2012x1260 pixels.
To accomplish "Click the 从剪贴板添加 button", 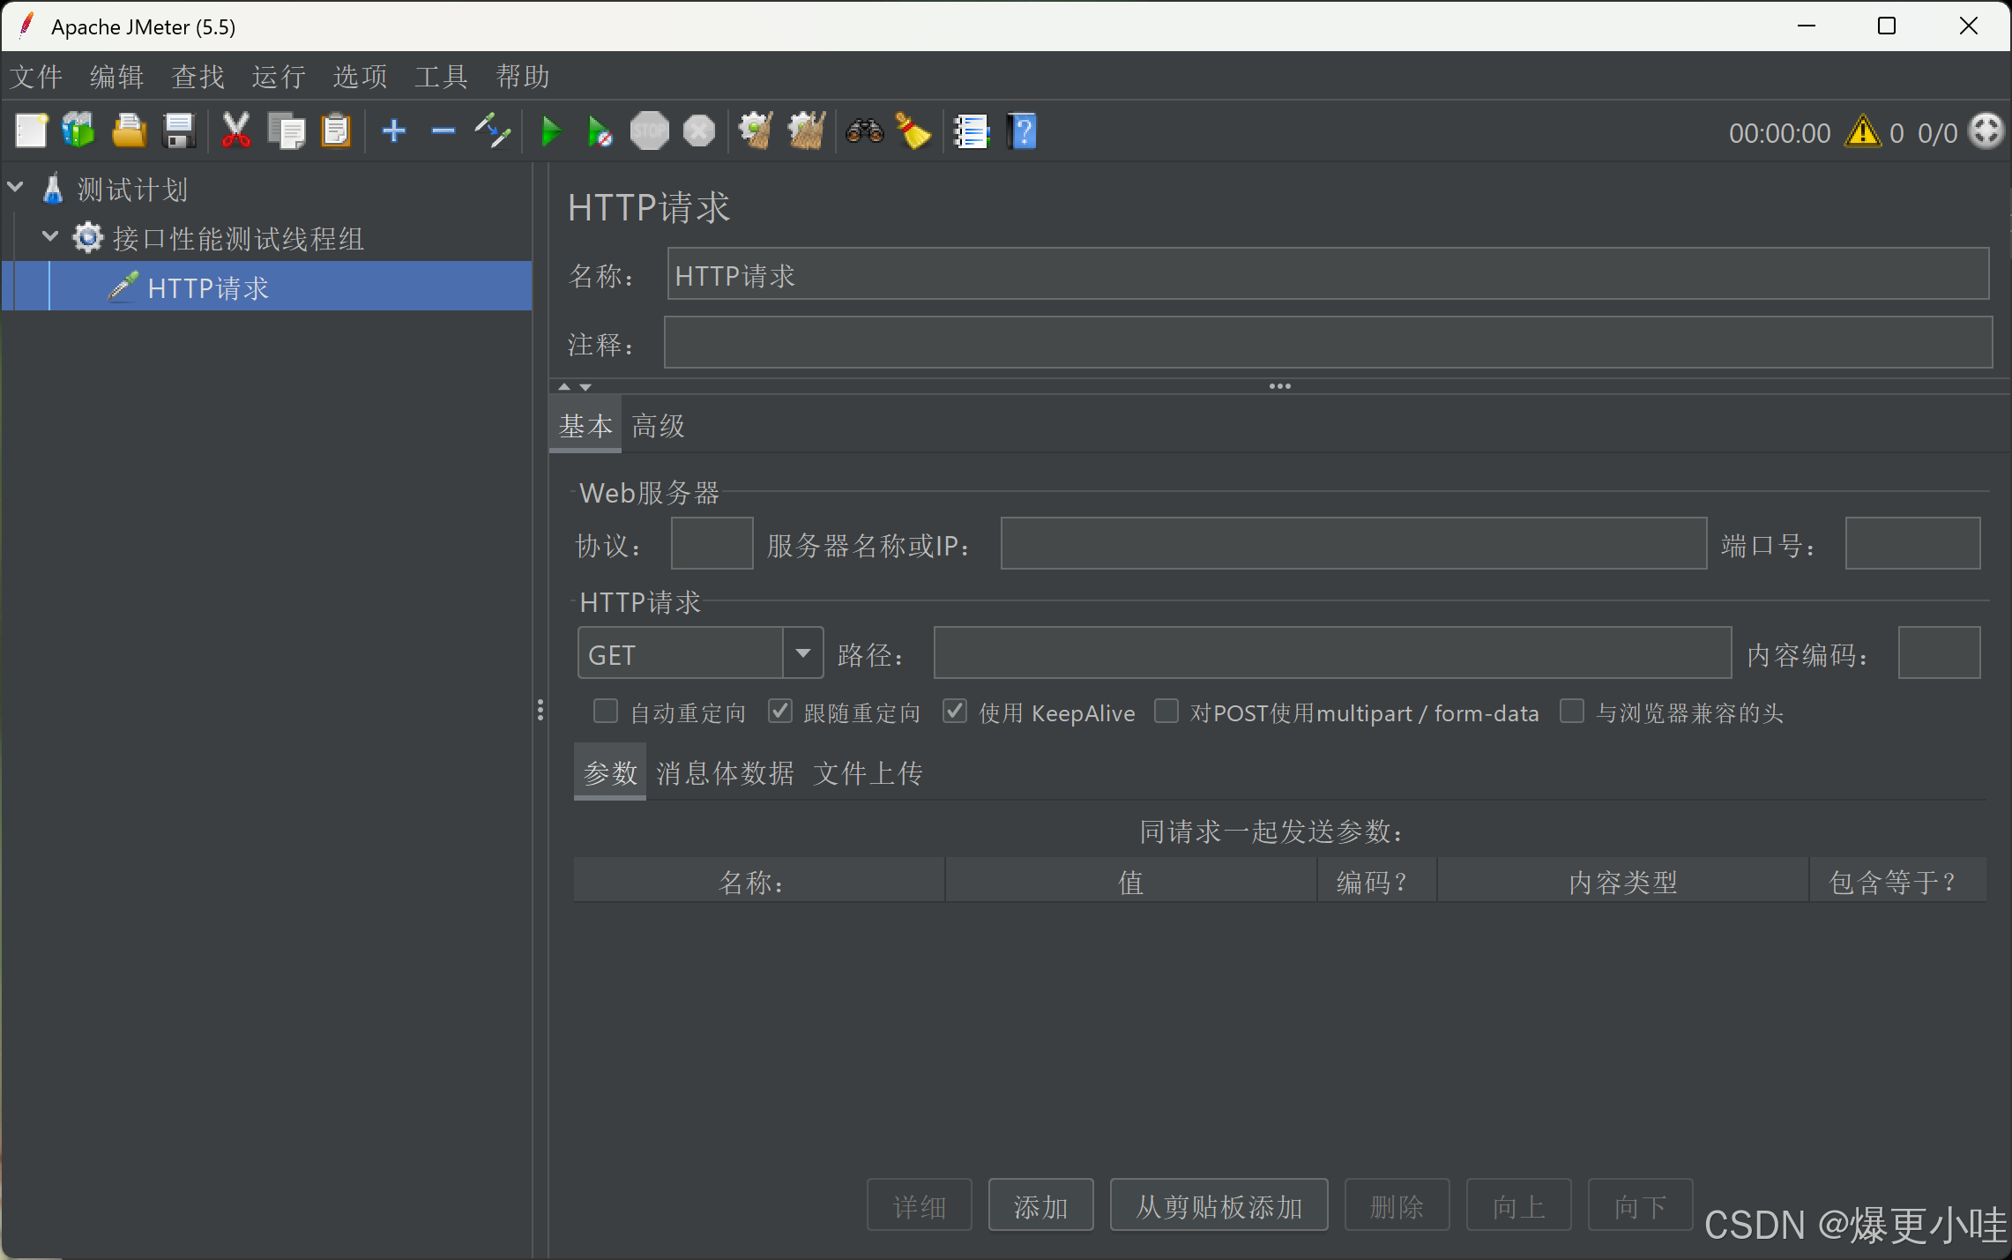I will pyautogui.click(x=1218, y=1205).
